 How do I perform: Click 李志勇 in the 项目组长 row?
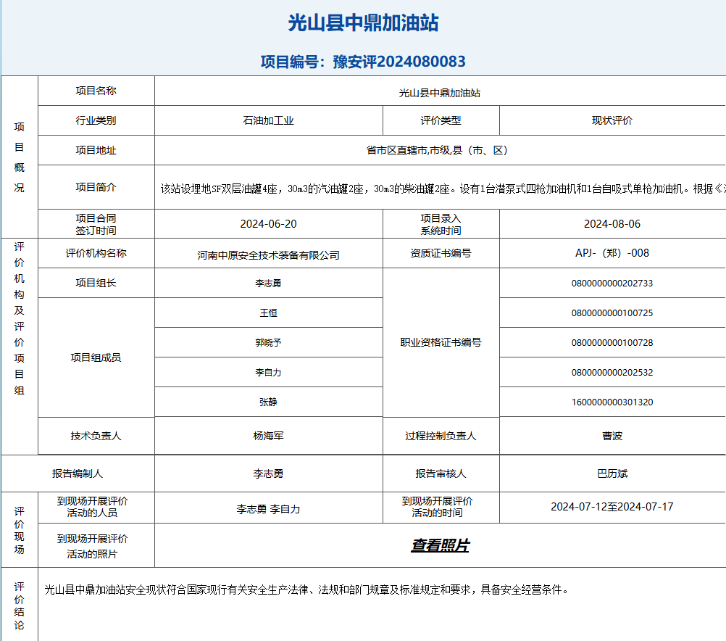click(x=269, y=284)
